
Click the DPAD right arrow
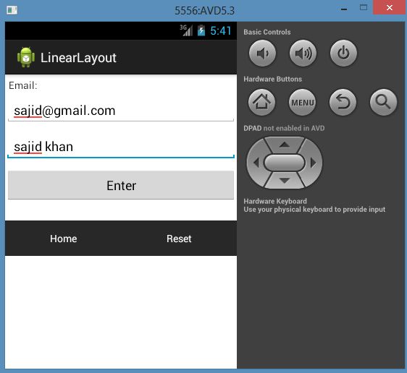pyautogui.click(x=313, y=163)
